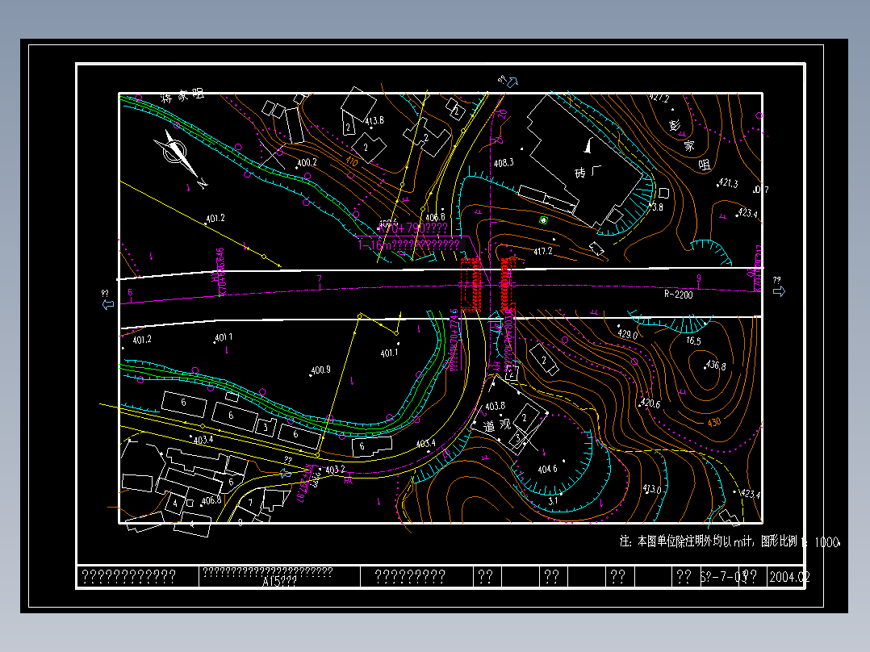Screen dimensions: 870x652
Task: Click the temple label 道观
Action: point(496,425)
